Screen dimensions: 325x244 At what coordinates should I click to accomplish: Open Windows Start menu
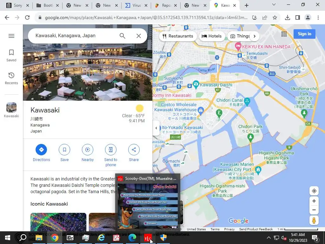8,238
